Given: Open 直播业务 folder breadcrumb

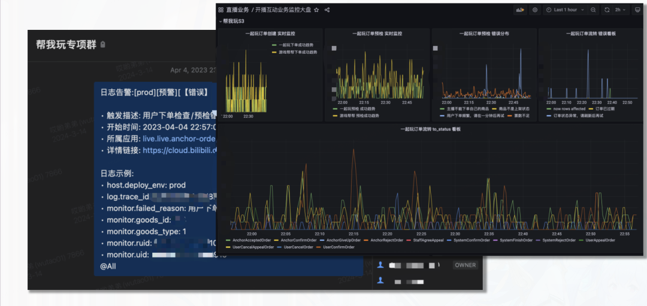Looking at the screenshot, I should [x=237, y=10].
